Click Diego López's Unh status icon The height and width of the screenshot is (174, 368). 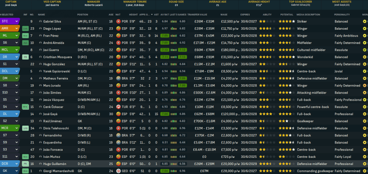pyautogui.click(x=26, y=28)
